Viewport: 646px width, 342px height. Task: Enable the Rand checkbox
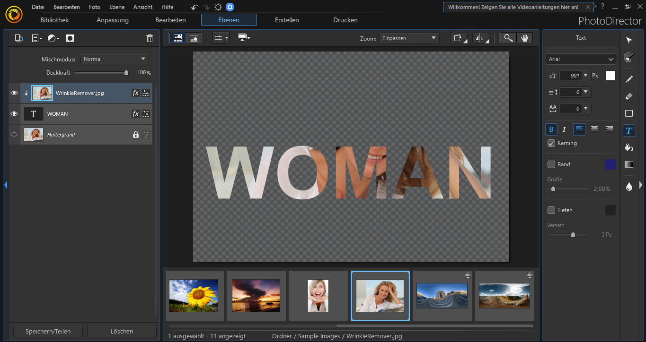coord(551,164)
